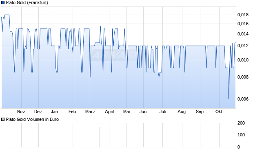Image resolution: width=253 pixels, height=151 pixels.
Task: Click the blue Plato Gold legend square
Action: pos(3,2)
